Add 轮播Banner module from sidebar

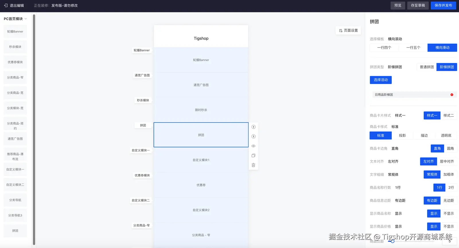tap(15, 31)
